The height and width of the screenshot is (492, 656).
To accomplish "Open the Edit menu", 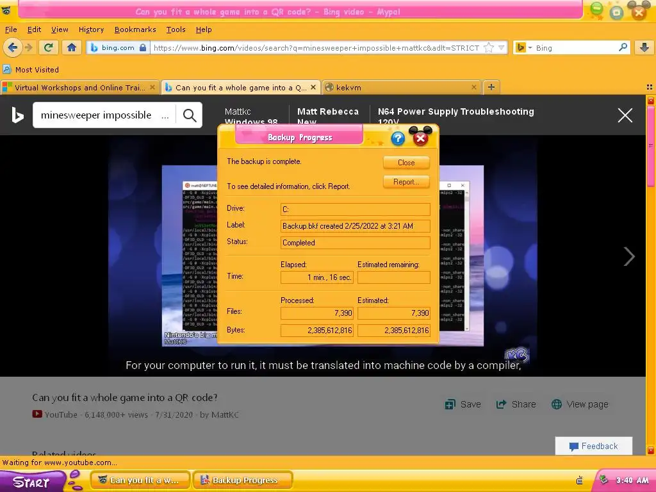I will click(x=35, y=29).
